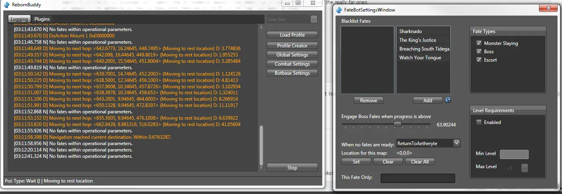
Task: Click the This Fate Only text field
Action: click(417, 178)
